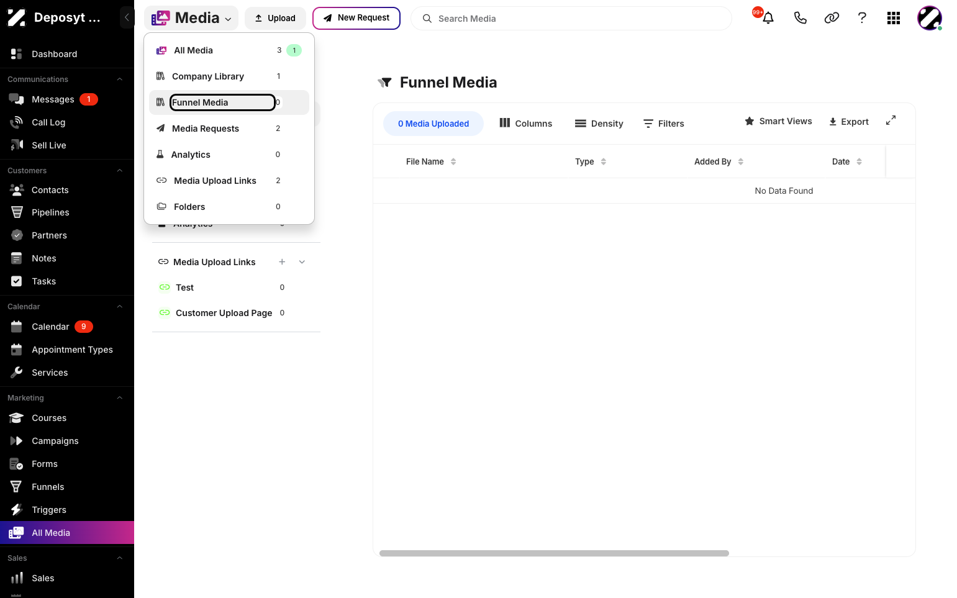The image size is (957, 598).
Task: Open the apps grid menu
Action: tap(894, 18)
